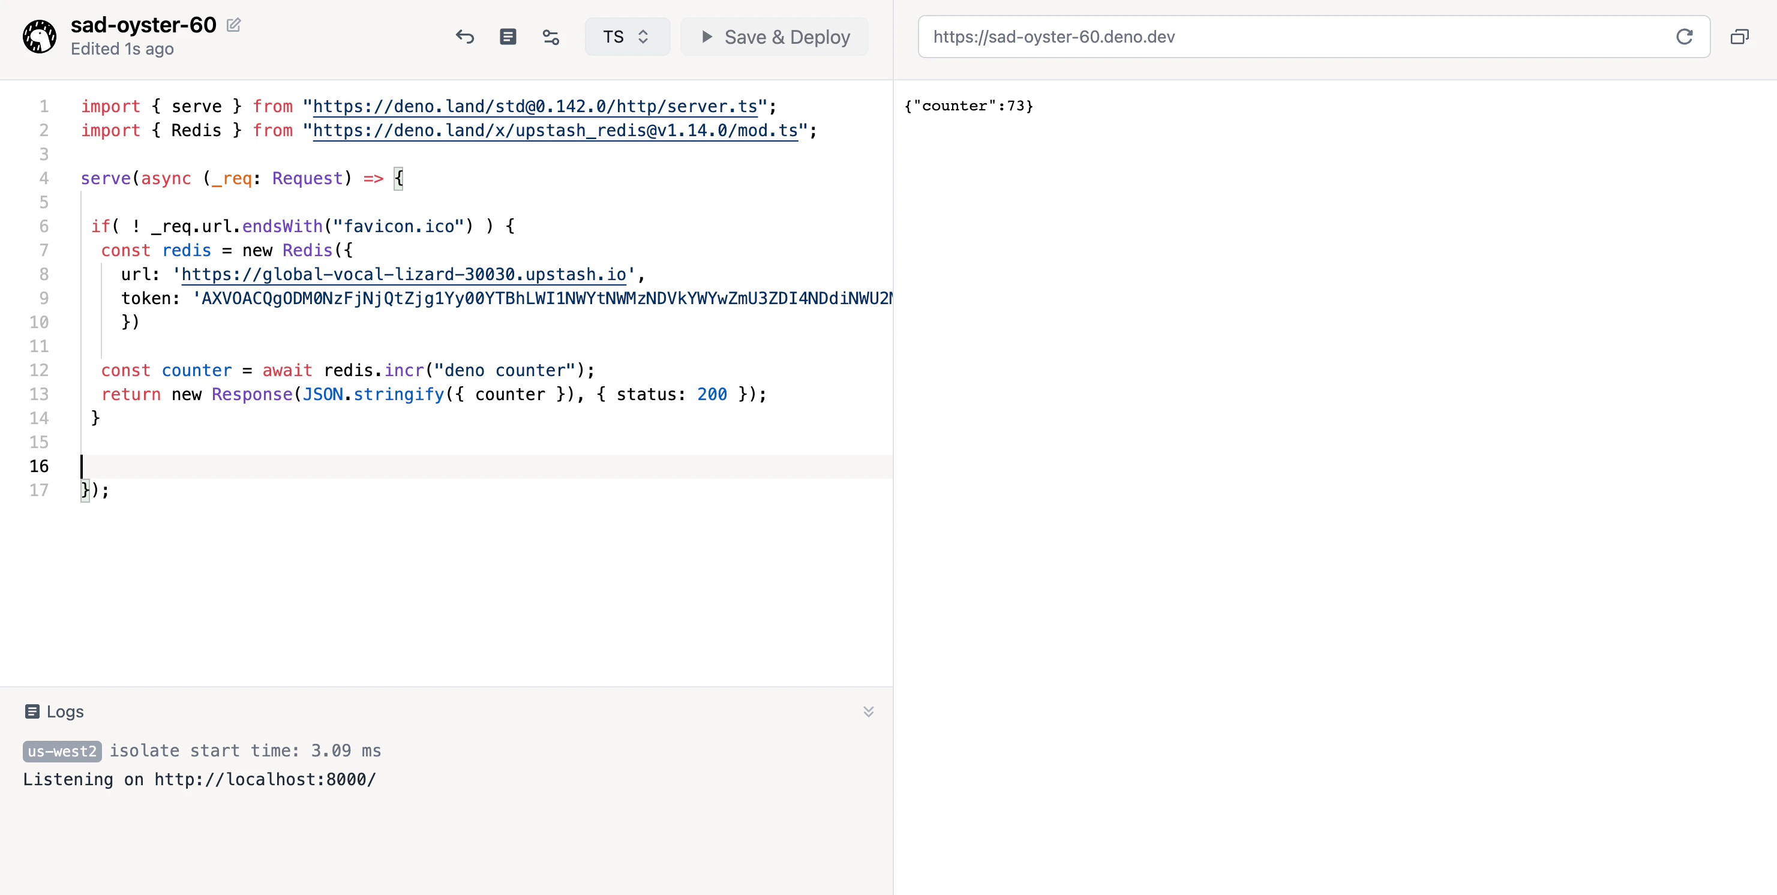
Task: Click the global-vocal-lizard upstash.io URL
Action: [x=404, y=274]
